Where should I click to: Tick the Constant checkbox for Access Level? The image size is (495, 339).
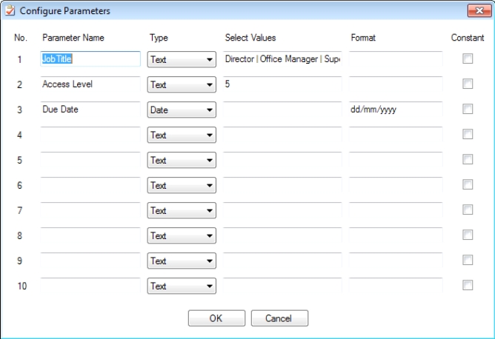pos(468,85)
